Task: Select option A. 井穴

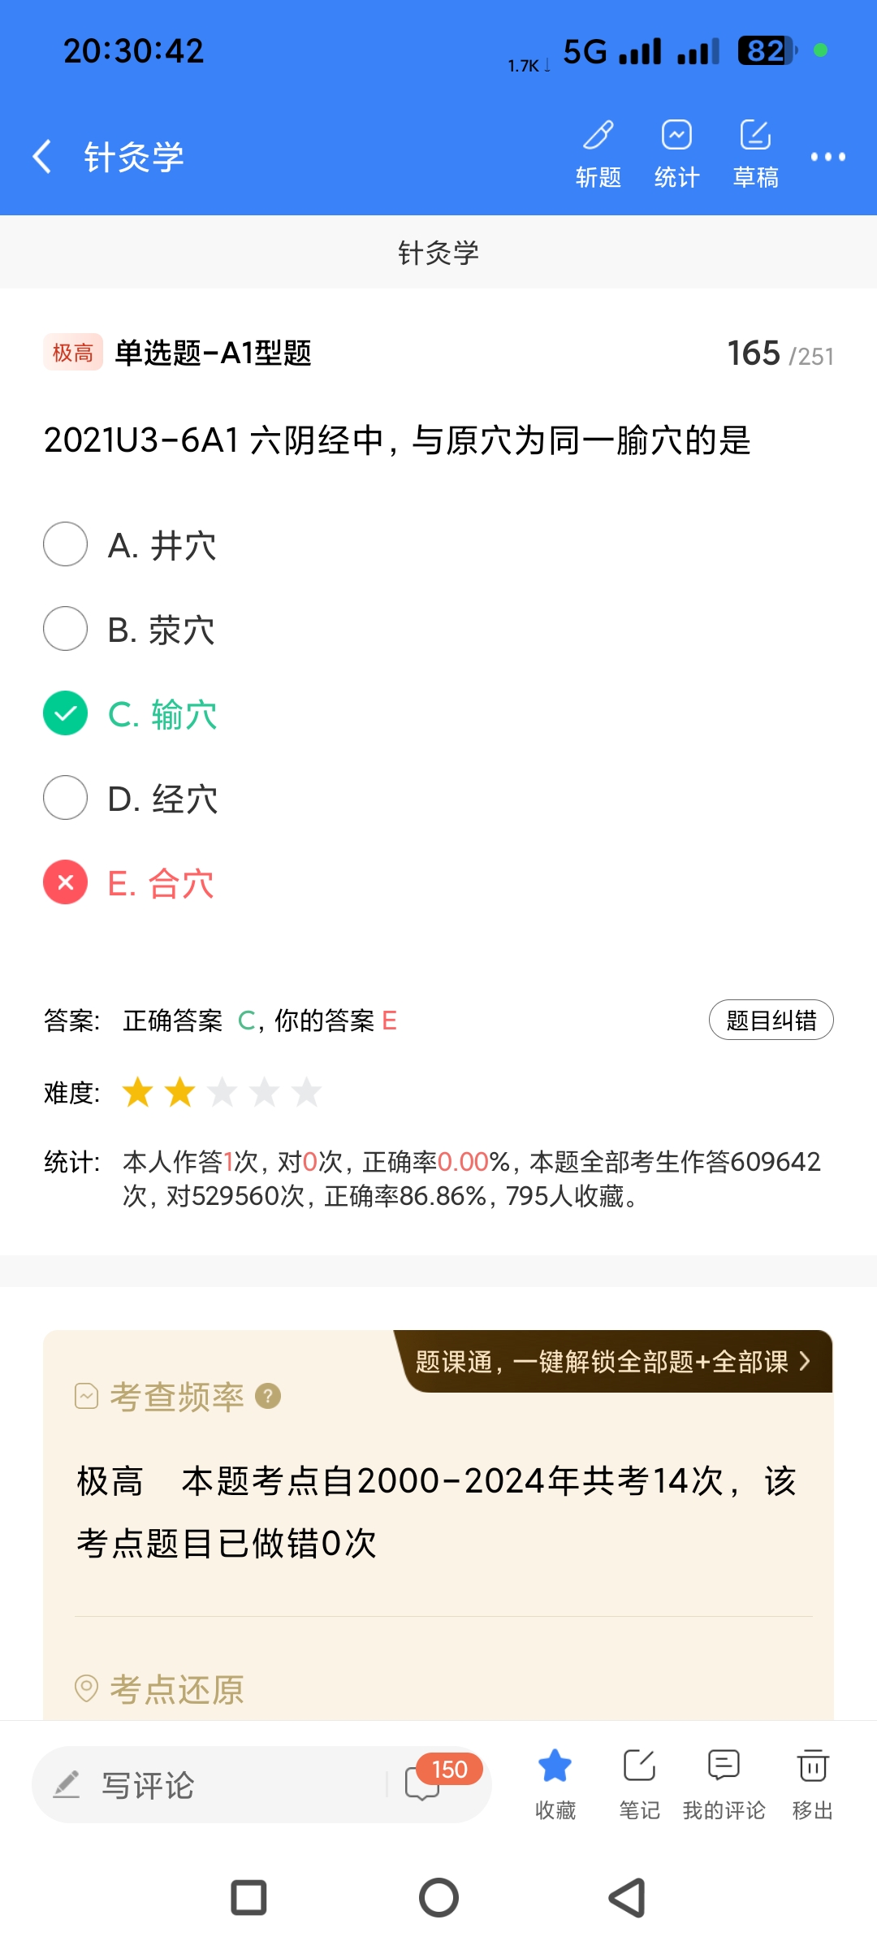Action: (x=66, y=544)
